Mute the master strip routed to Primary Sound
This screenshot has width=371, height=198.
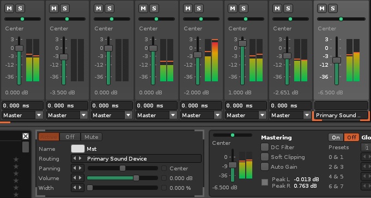[322, 9]
